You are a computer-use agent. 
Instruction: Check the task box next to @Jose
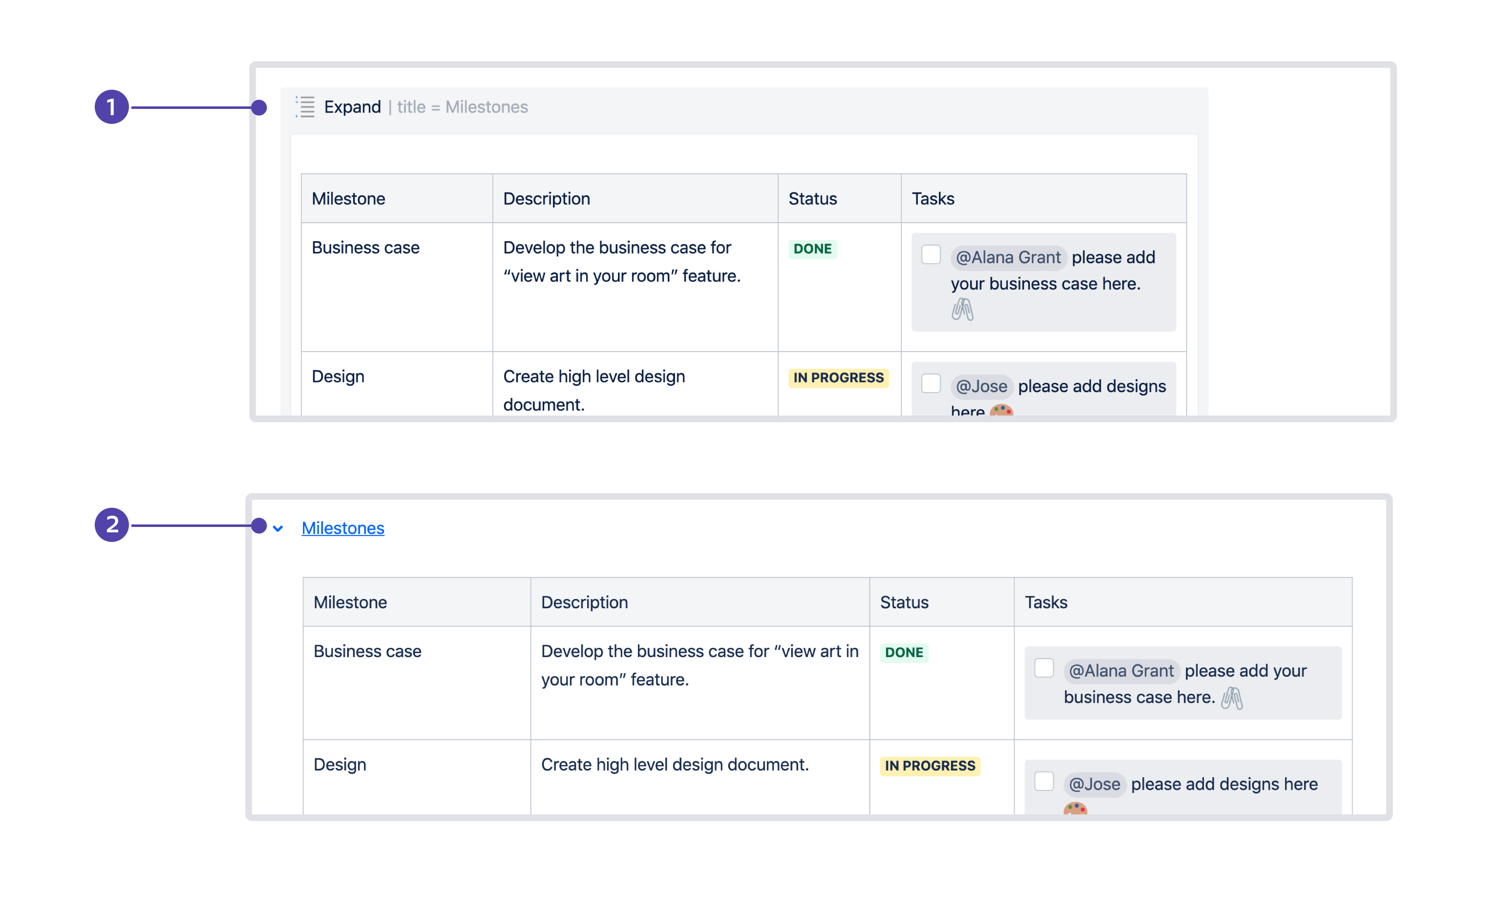click(931, 383)
